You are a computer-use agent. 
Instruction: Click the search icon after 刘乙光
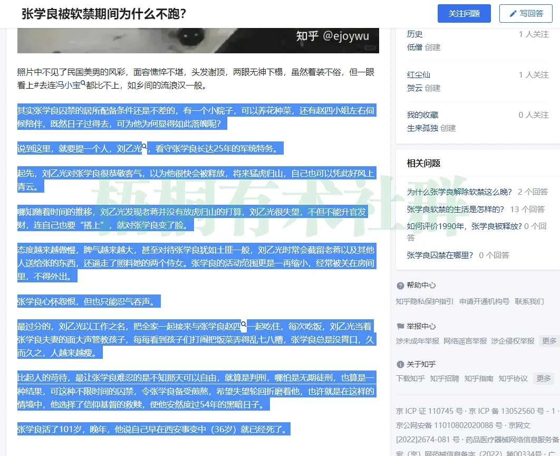(144, 147)
